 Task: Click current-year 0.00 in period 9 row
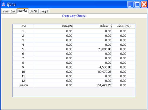click(x=69, y=67)
